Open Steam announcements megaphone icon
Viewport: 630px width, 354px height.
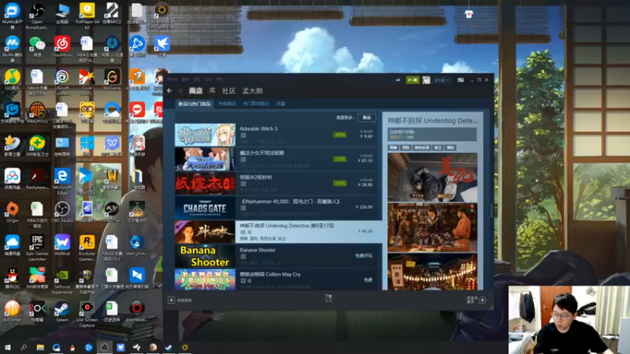click(398, 80)
